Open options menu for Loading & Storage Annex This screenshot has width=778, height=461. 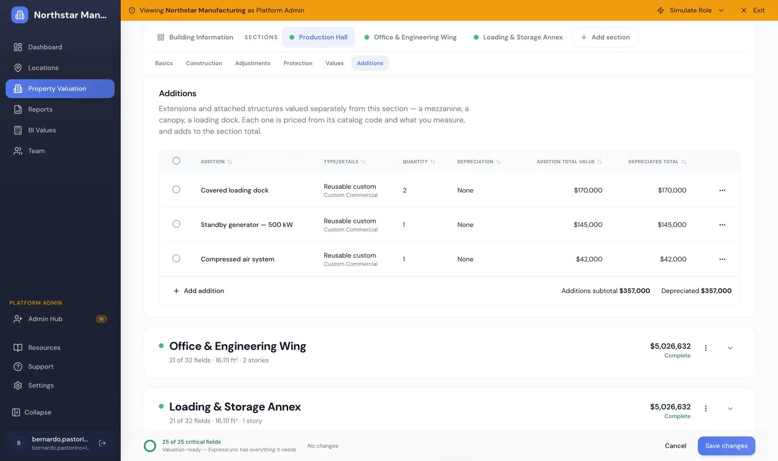(706, 409)
